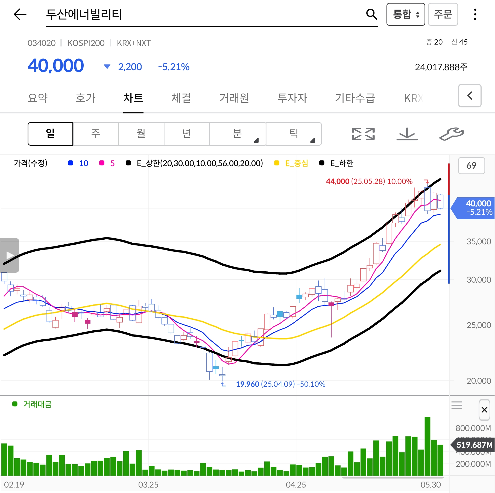This screenshot has width=495, height=493.
Task: Tap the green 거래대금 legend label
Action: (x=37, y=404)
